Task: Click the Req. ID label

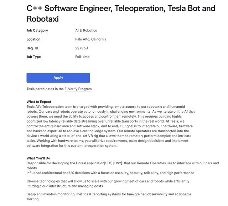Action: click(32, 48)
